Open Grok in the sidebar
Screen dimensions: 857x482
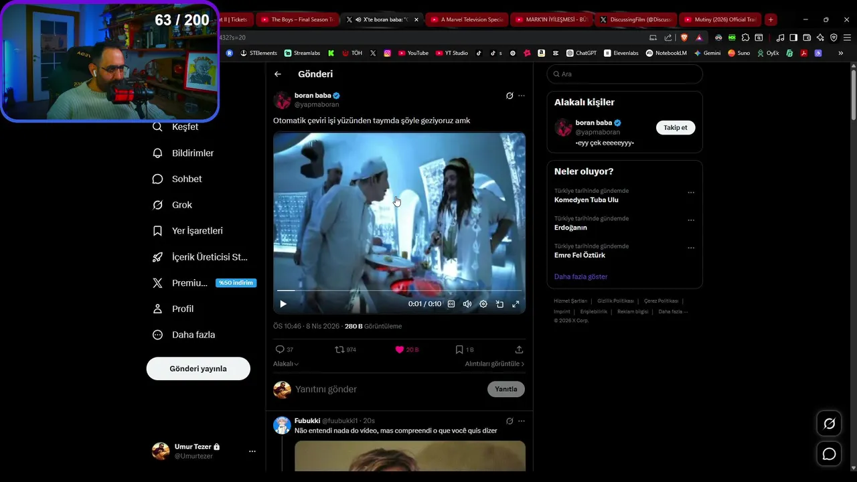(x=173, y=205)
